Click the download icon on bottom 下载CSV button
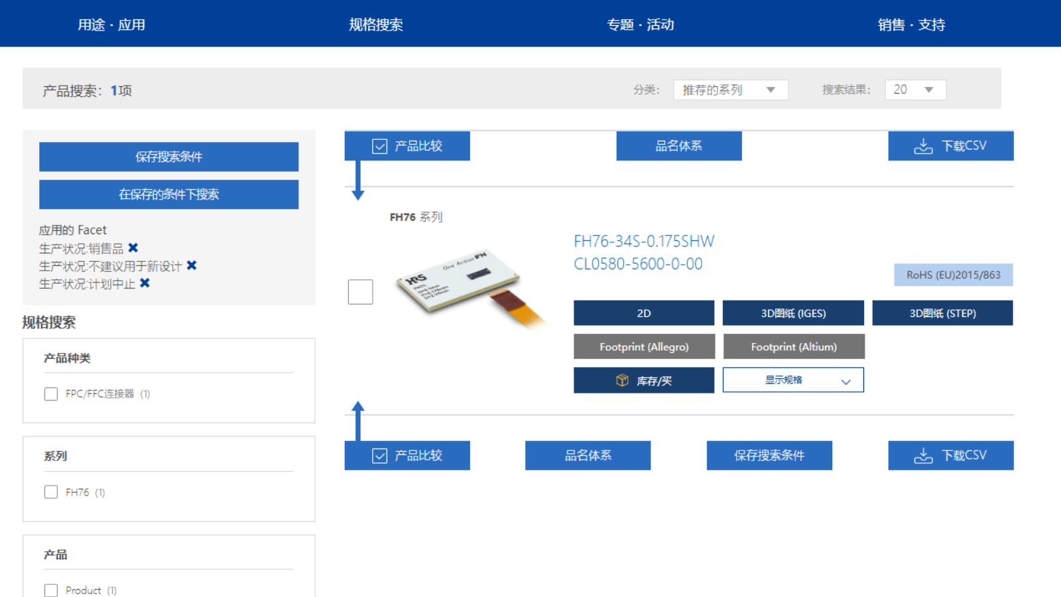This screenshot has height=597, width=1061. [x=922, y=455]
